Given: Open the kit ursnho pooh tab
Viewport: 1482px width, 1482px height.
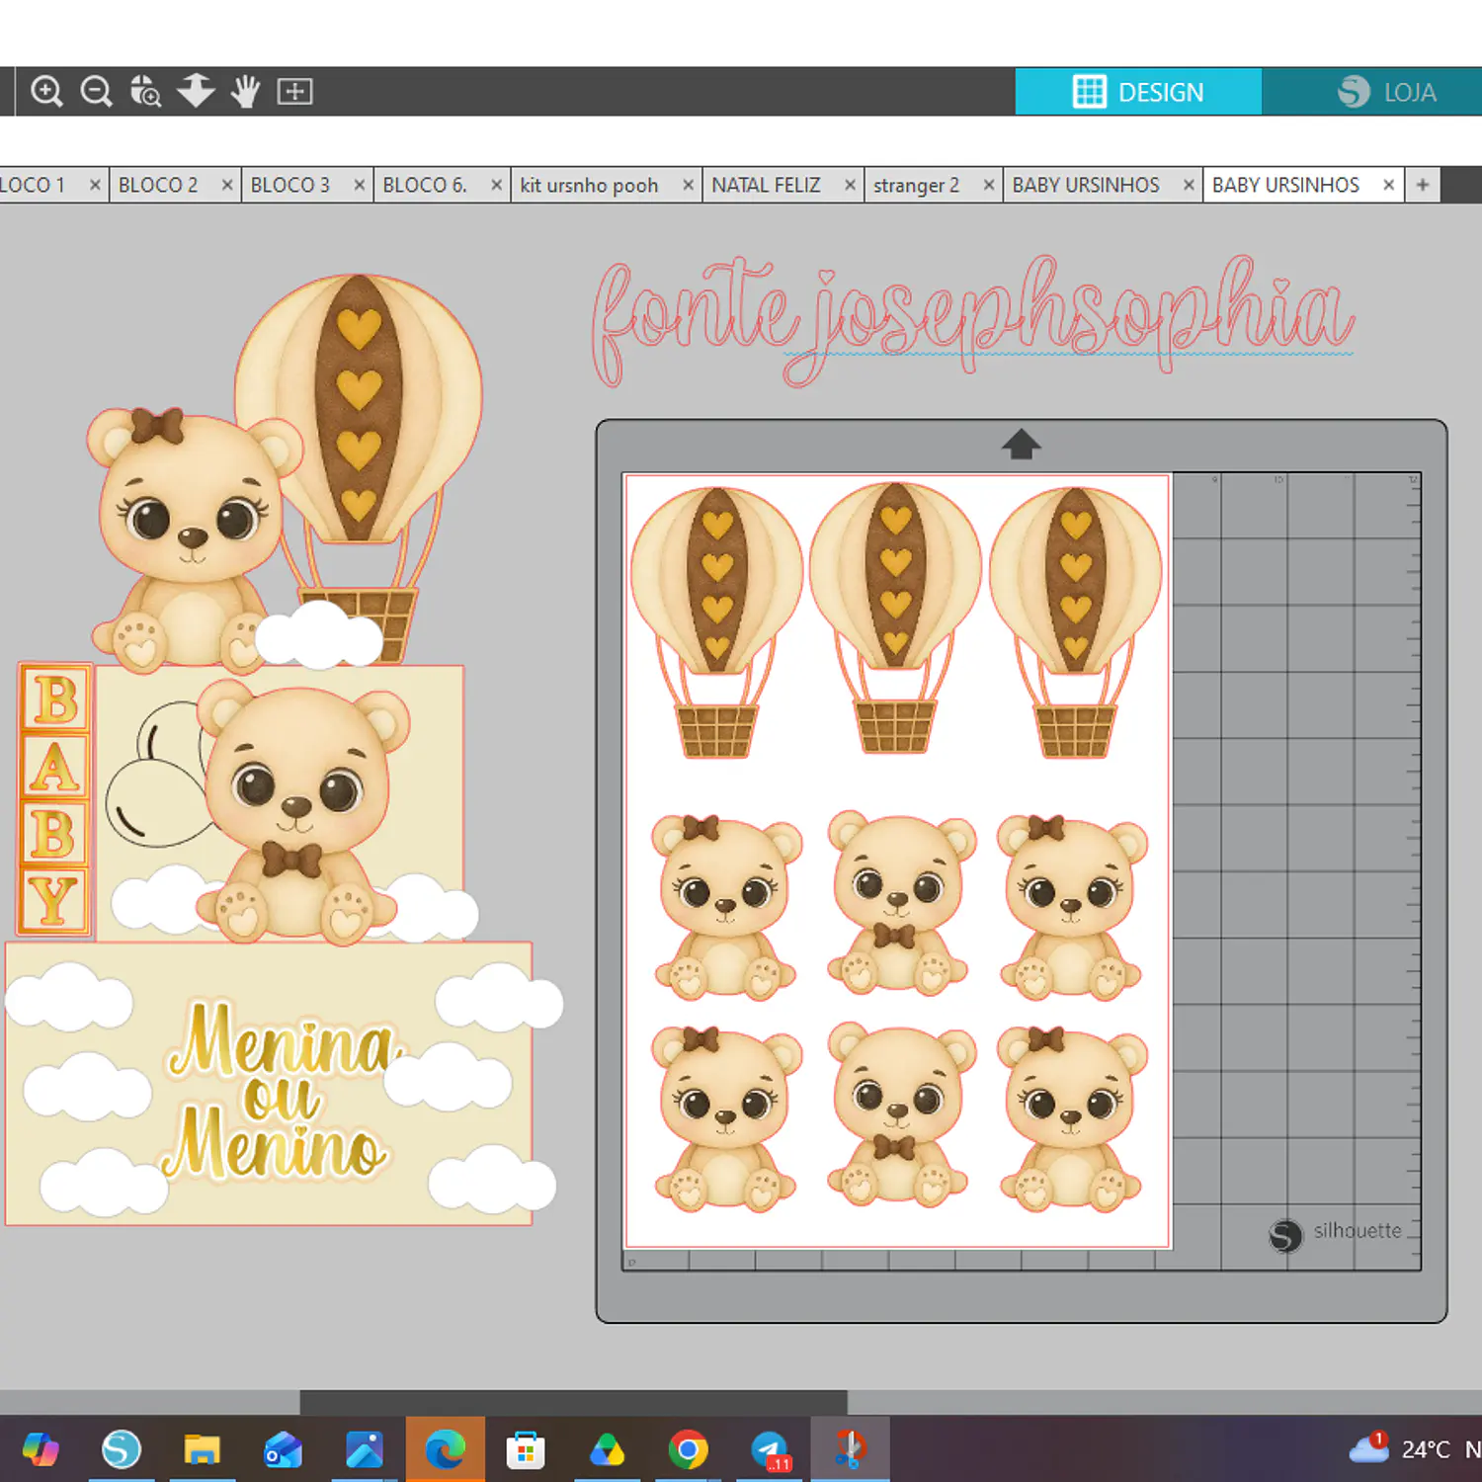Looking at the screenshot, I should 589,185.
